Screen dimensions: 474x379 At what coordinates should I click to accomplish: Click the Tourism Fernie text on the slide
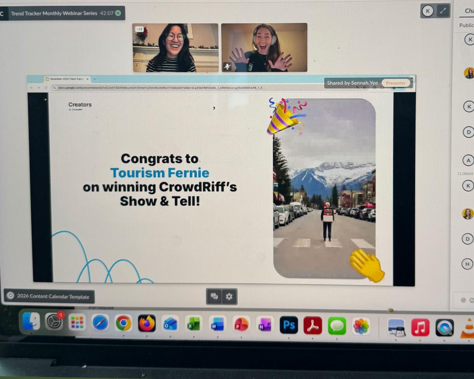(160, 173)
